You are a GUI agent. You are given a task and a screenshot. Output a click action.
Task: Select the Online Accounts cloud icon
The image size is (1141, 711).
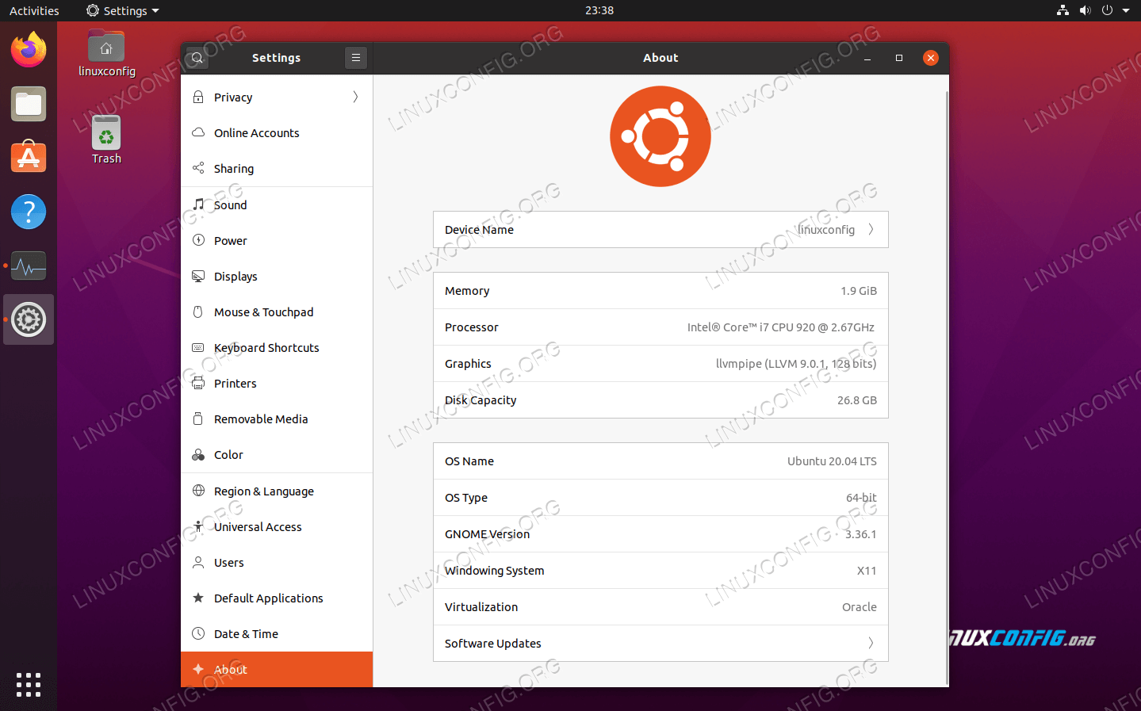click(198, 132)
